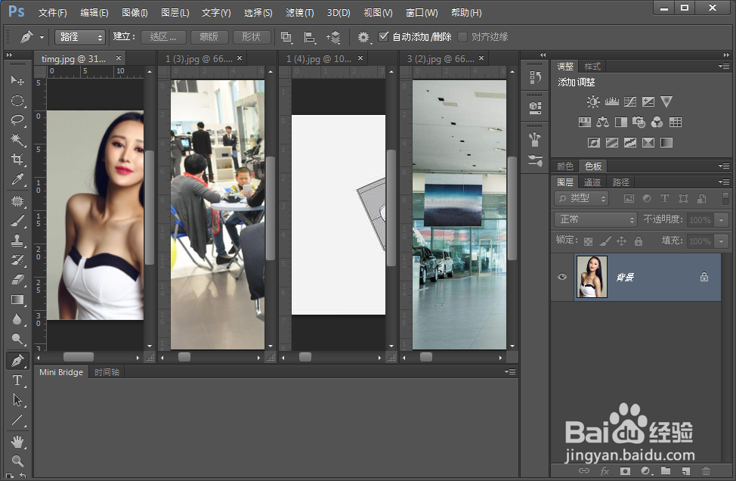This screenshot has height=481, width=736.
Task: Open the Opacity slider dropdown
Action: tap(722, 220)
